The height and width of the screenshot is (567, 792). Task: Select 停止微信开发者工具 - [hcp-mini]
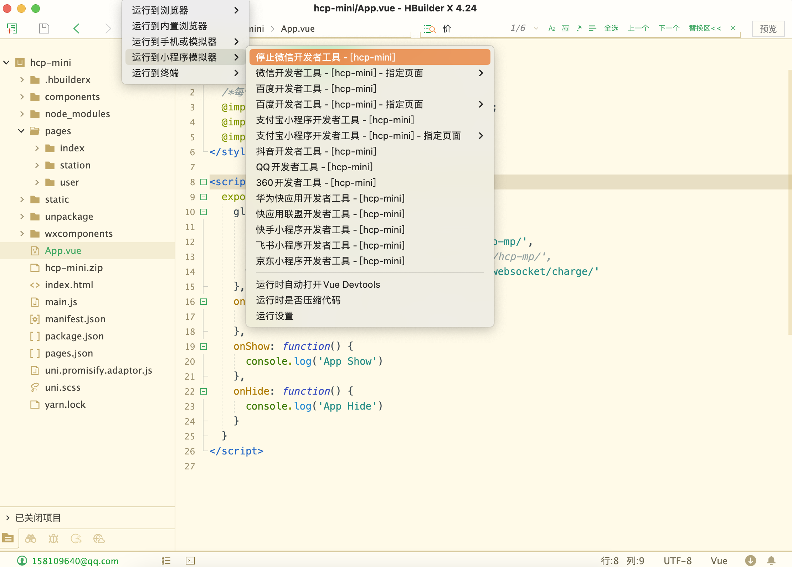click(370, 57)
